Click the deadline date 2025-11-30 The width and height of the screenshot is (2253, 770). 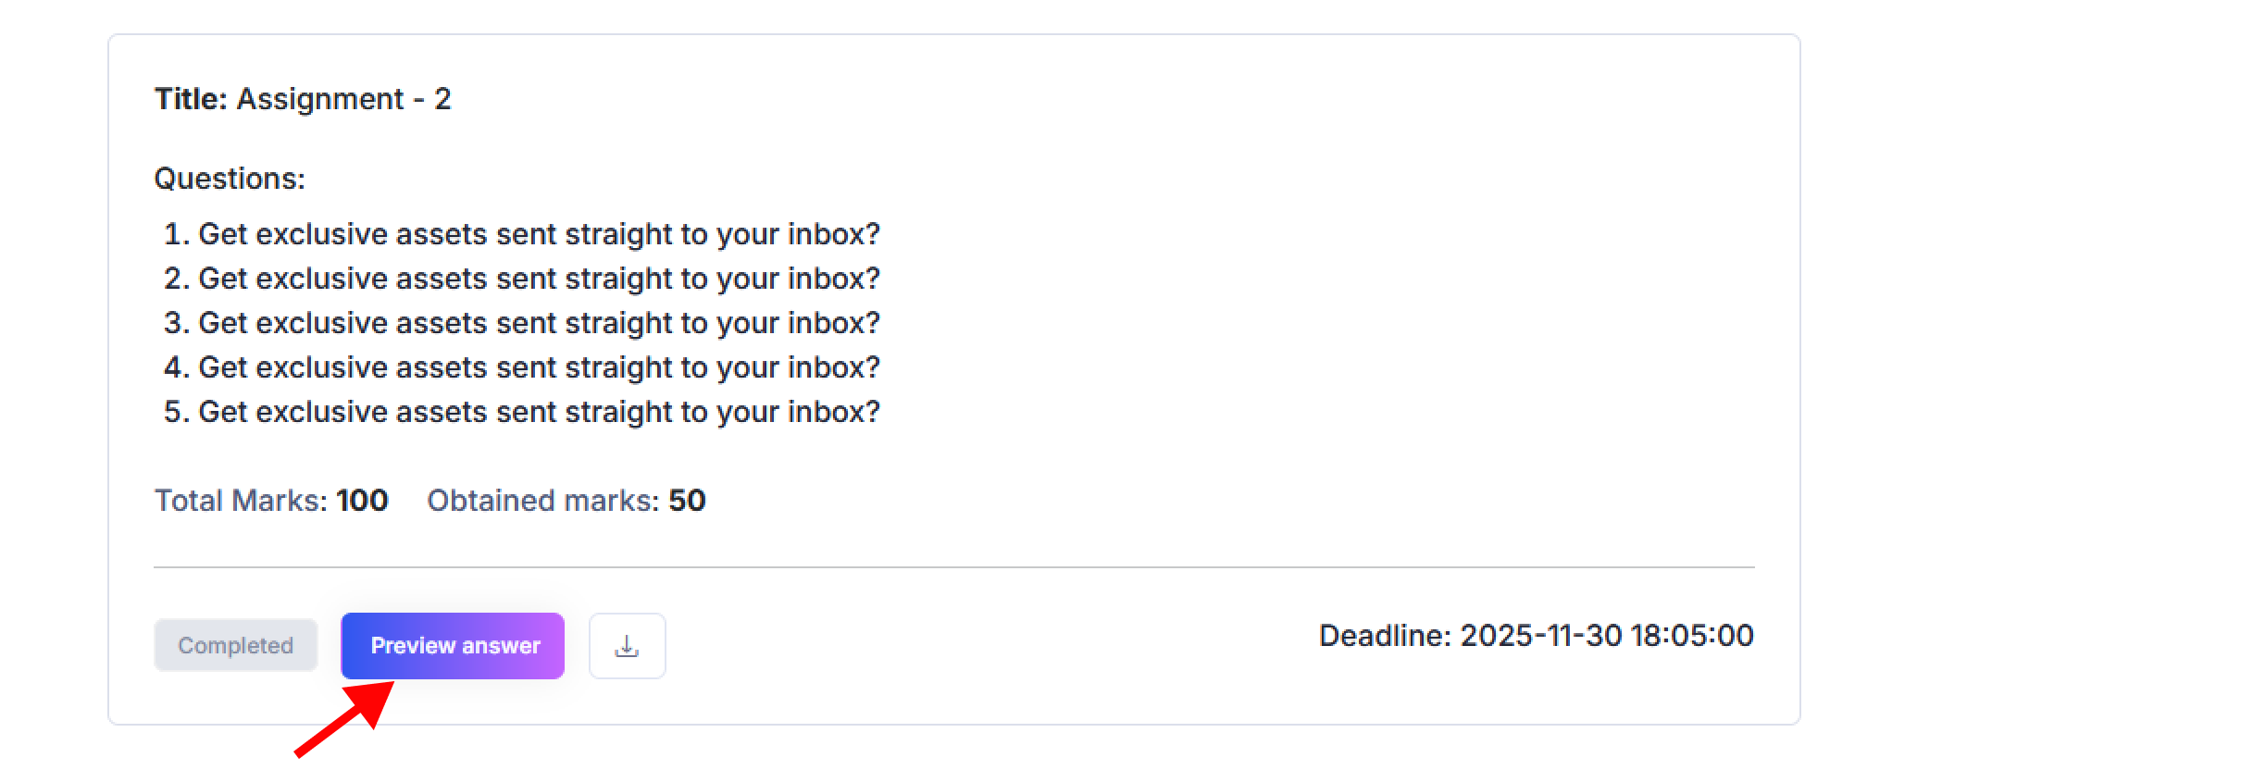point(1541,636)
